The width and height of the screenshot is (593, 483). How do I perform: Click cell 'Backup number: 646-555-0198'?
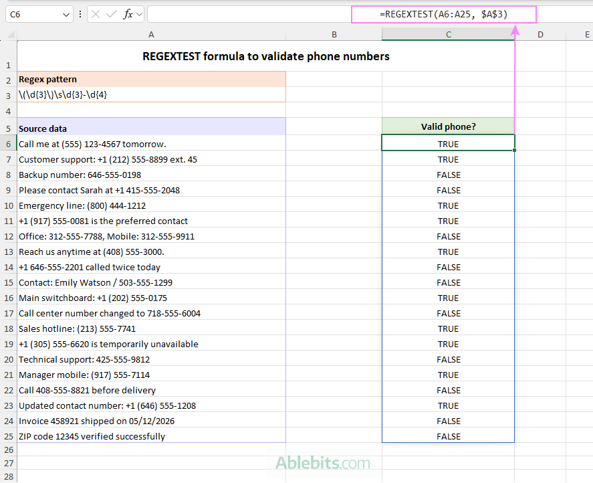coord(151,175)
